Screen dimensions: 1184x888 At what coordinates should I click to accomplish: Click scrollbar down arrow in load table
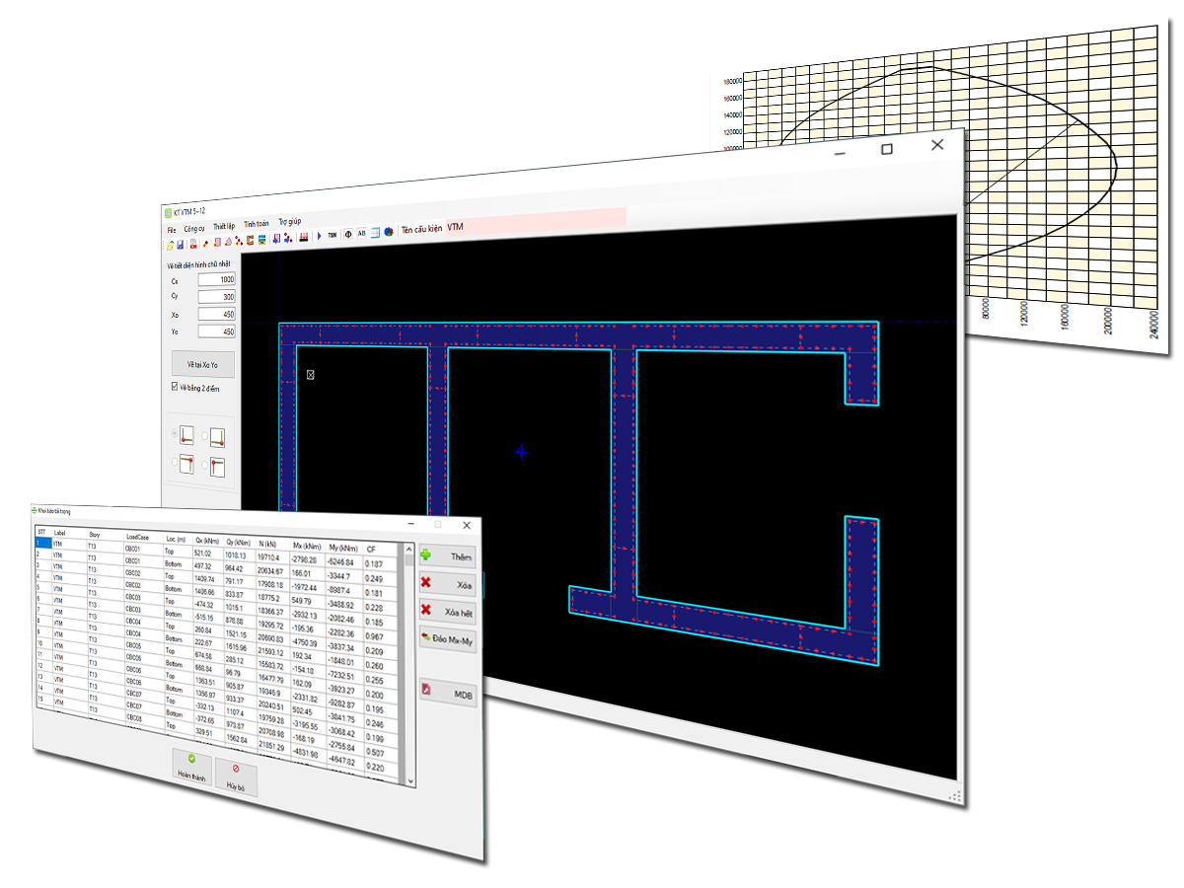click(409, 779)
